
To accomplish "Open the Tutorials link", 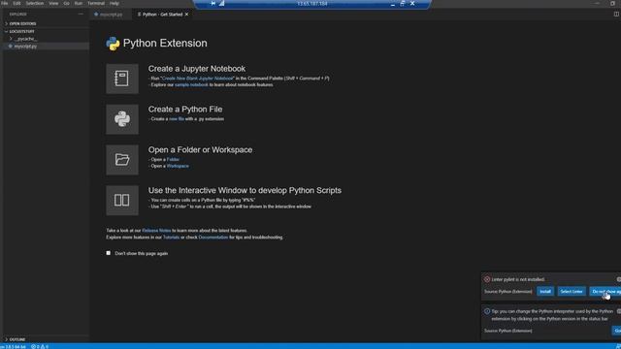I will point(171,238).
